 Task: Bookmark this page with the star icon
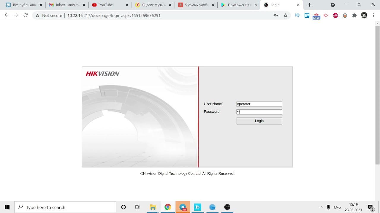[286, 15]
